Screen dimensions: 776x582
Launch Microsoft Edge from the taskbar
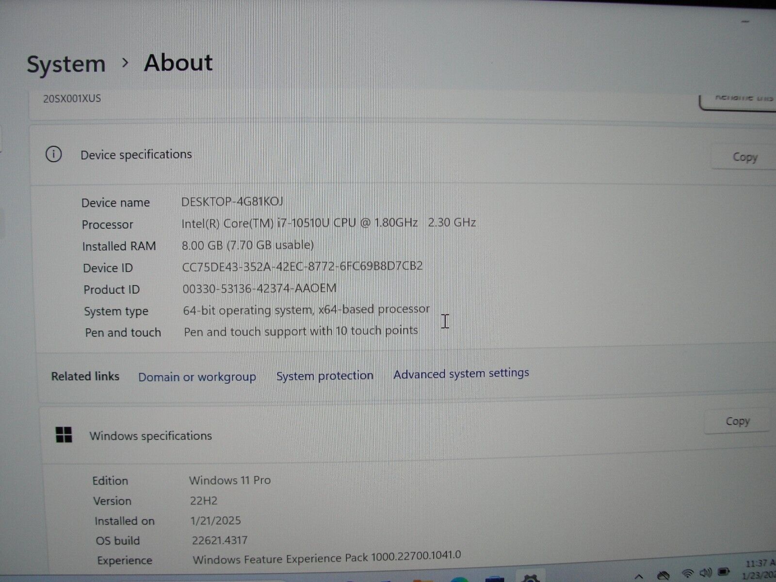pyautogui.click(x=459, y=579)
